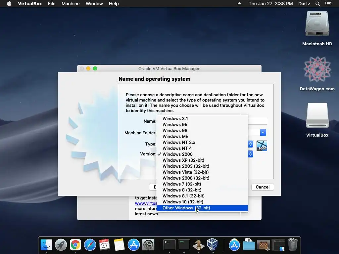This screenshot has width=339, height=254.
Task: Click the Cancel button
Action: pyautogui.click(x=263, y=187)
